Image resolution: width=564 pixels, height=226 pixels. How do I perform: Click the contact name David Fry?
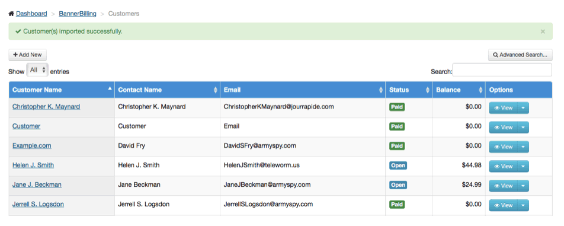click(x=132, y=146)
